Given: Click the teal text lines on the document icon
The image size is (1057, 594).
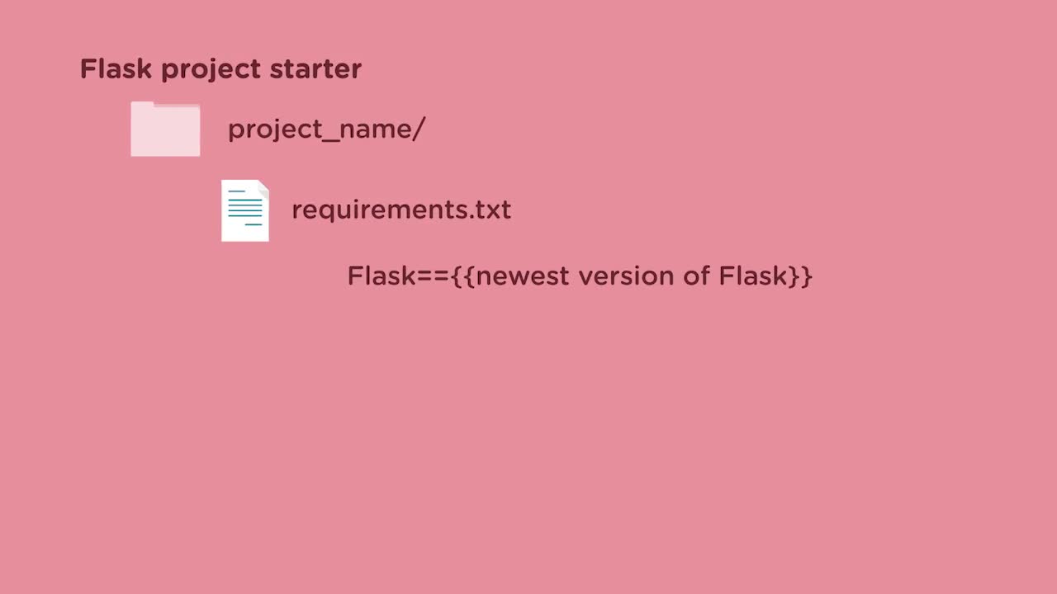Looking at the screenshot, I should point(244,207).
